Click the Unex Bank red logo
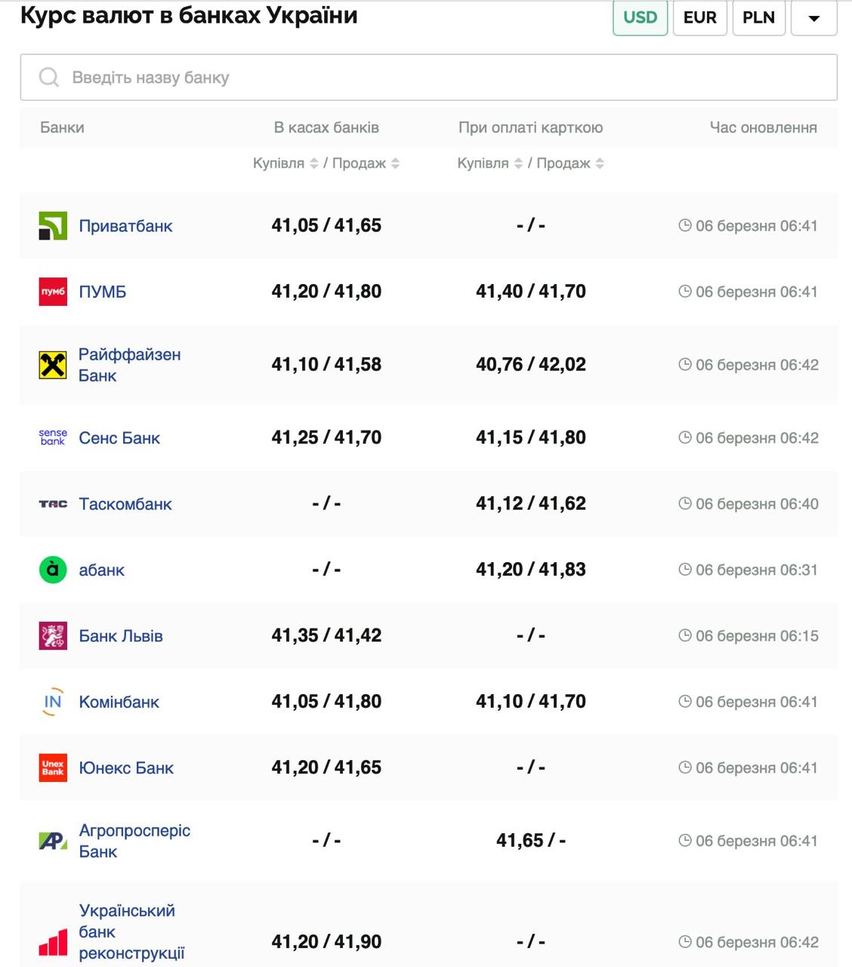The image size is (852, 967). click(53, 768)
